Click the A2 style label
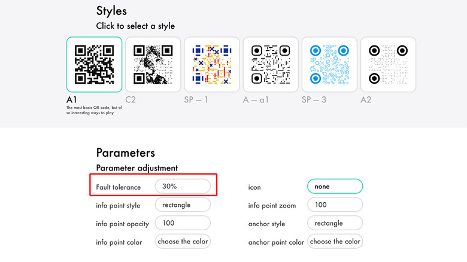 click(x=366, y=99)
